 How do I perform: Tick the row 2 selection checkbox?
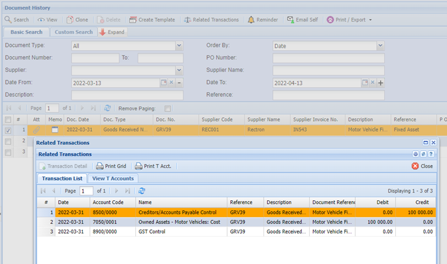[8, 141]
